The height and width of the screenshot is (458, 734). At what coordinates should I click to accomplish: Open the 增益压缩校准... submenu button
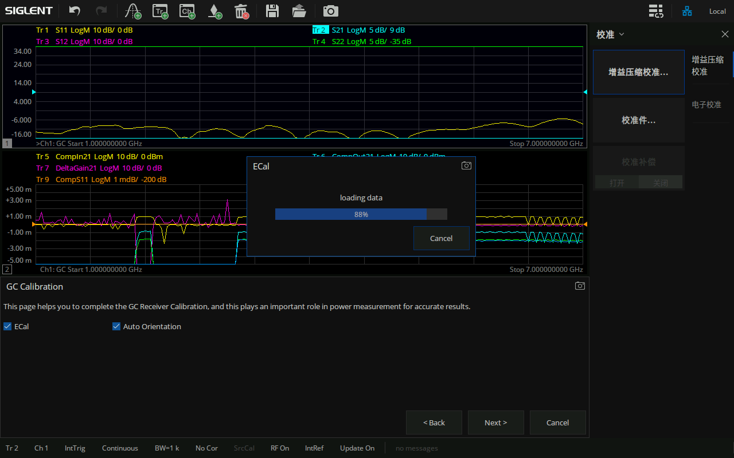coord(638,73)
